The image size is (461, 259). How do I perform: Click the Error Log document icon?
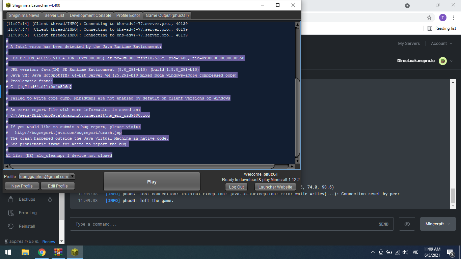point(11,213)
